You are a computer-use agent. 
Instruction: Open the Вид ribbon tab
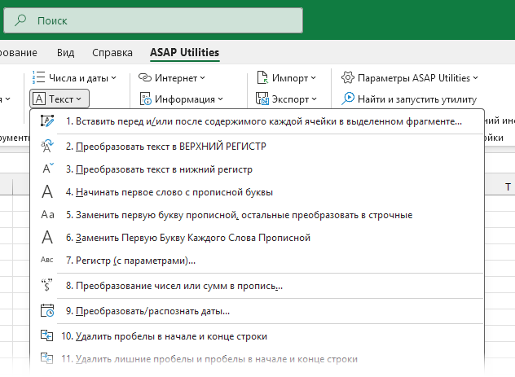[65, 52]
